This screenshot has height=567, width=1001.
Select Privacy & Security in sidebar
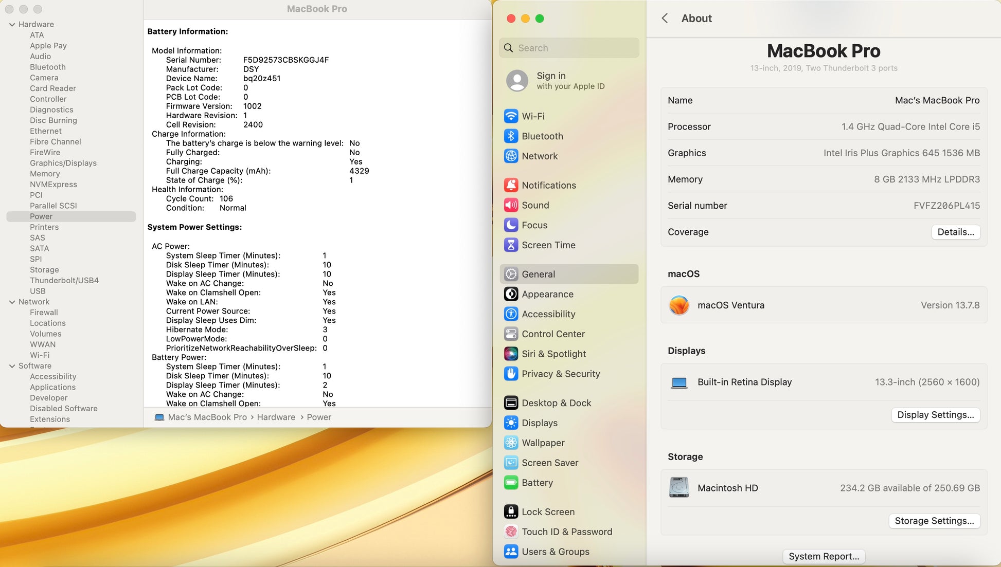(561, 374)
